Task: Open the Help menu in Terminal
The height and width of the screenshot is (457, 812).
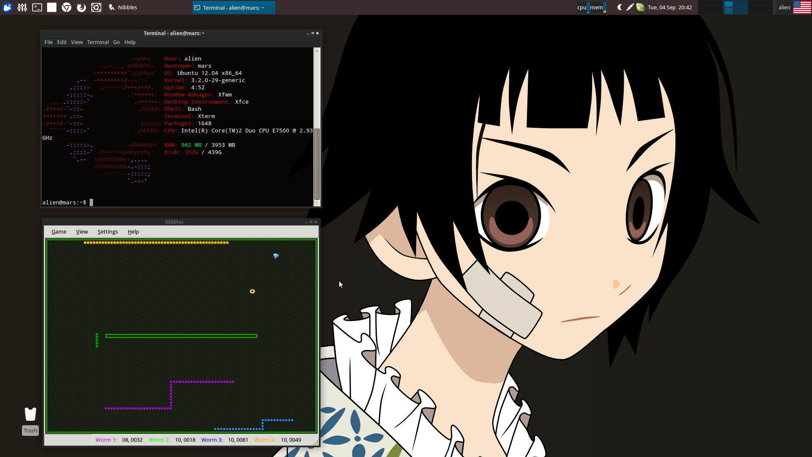Action: point(130,42)
